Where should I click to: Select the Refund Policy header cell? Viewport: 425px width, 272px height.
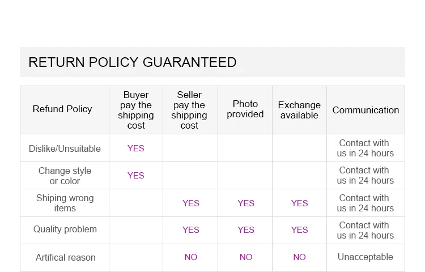tap(62, 109)
